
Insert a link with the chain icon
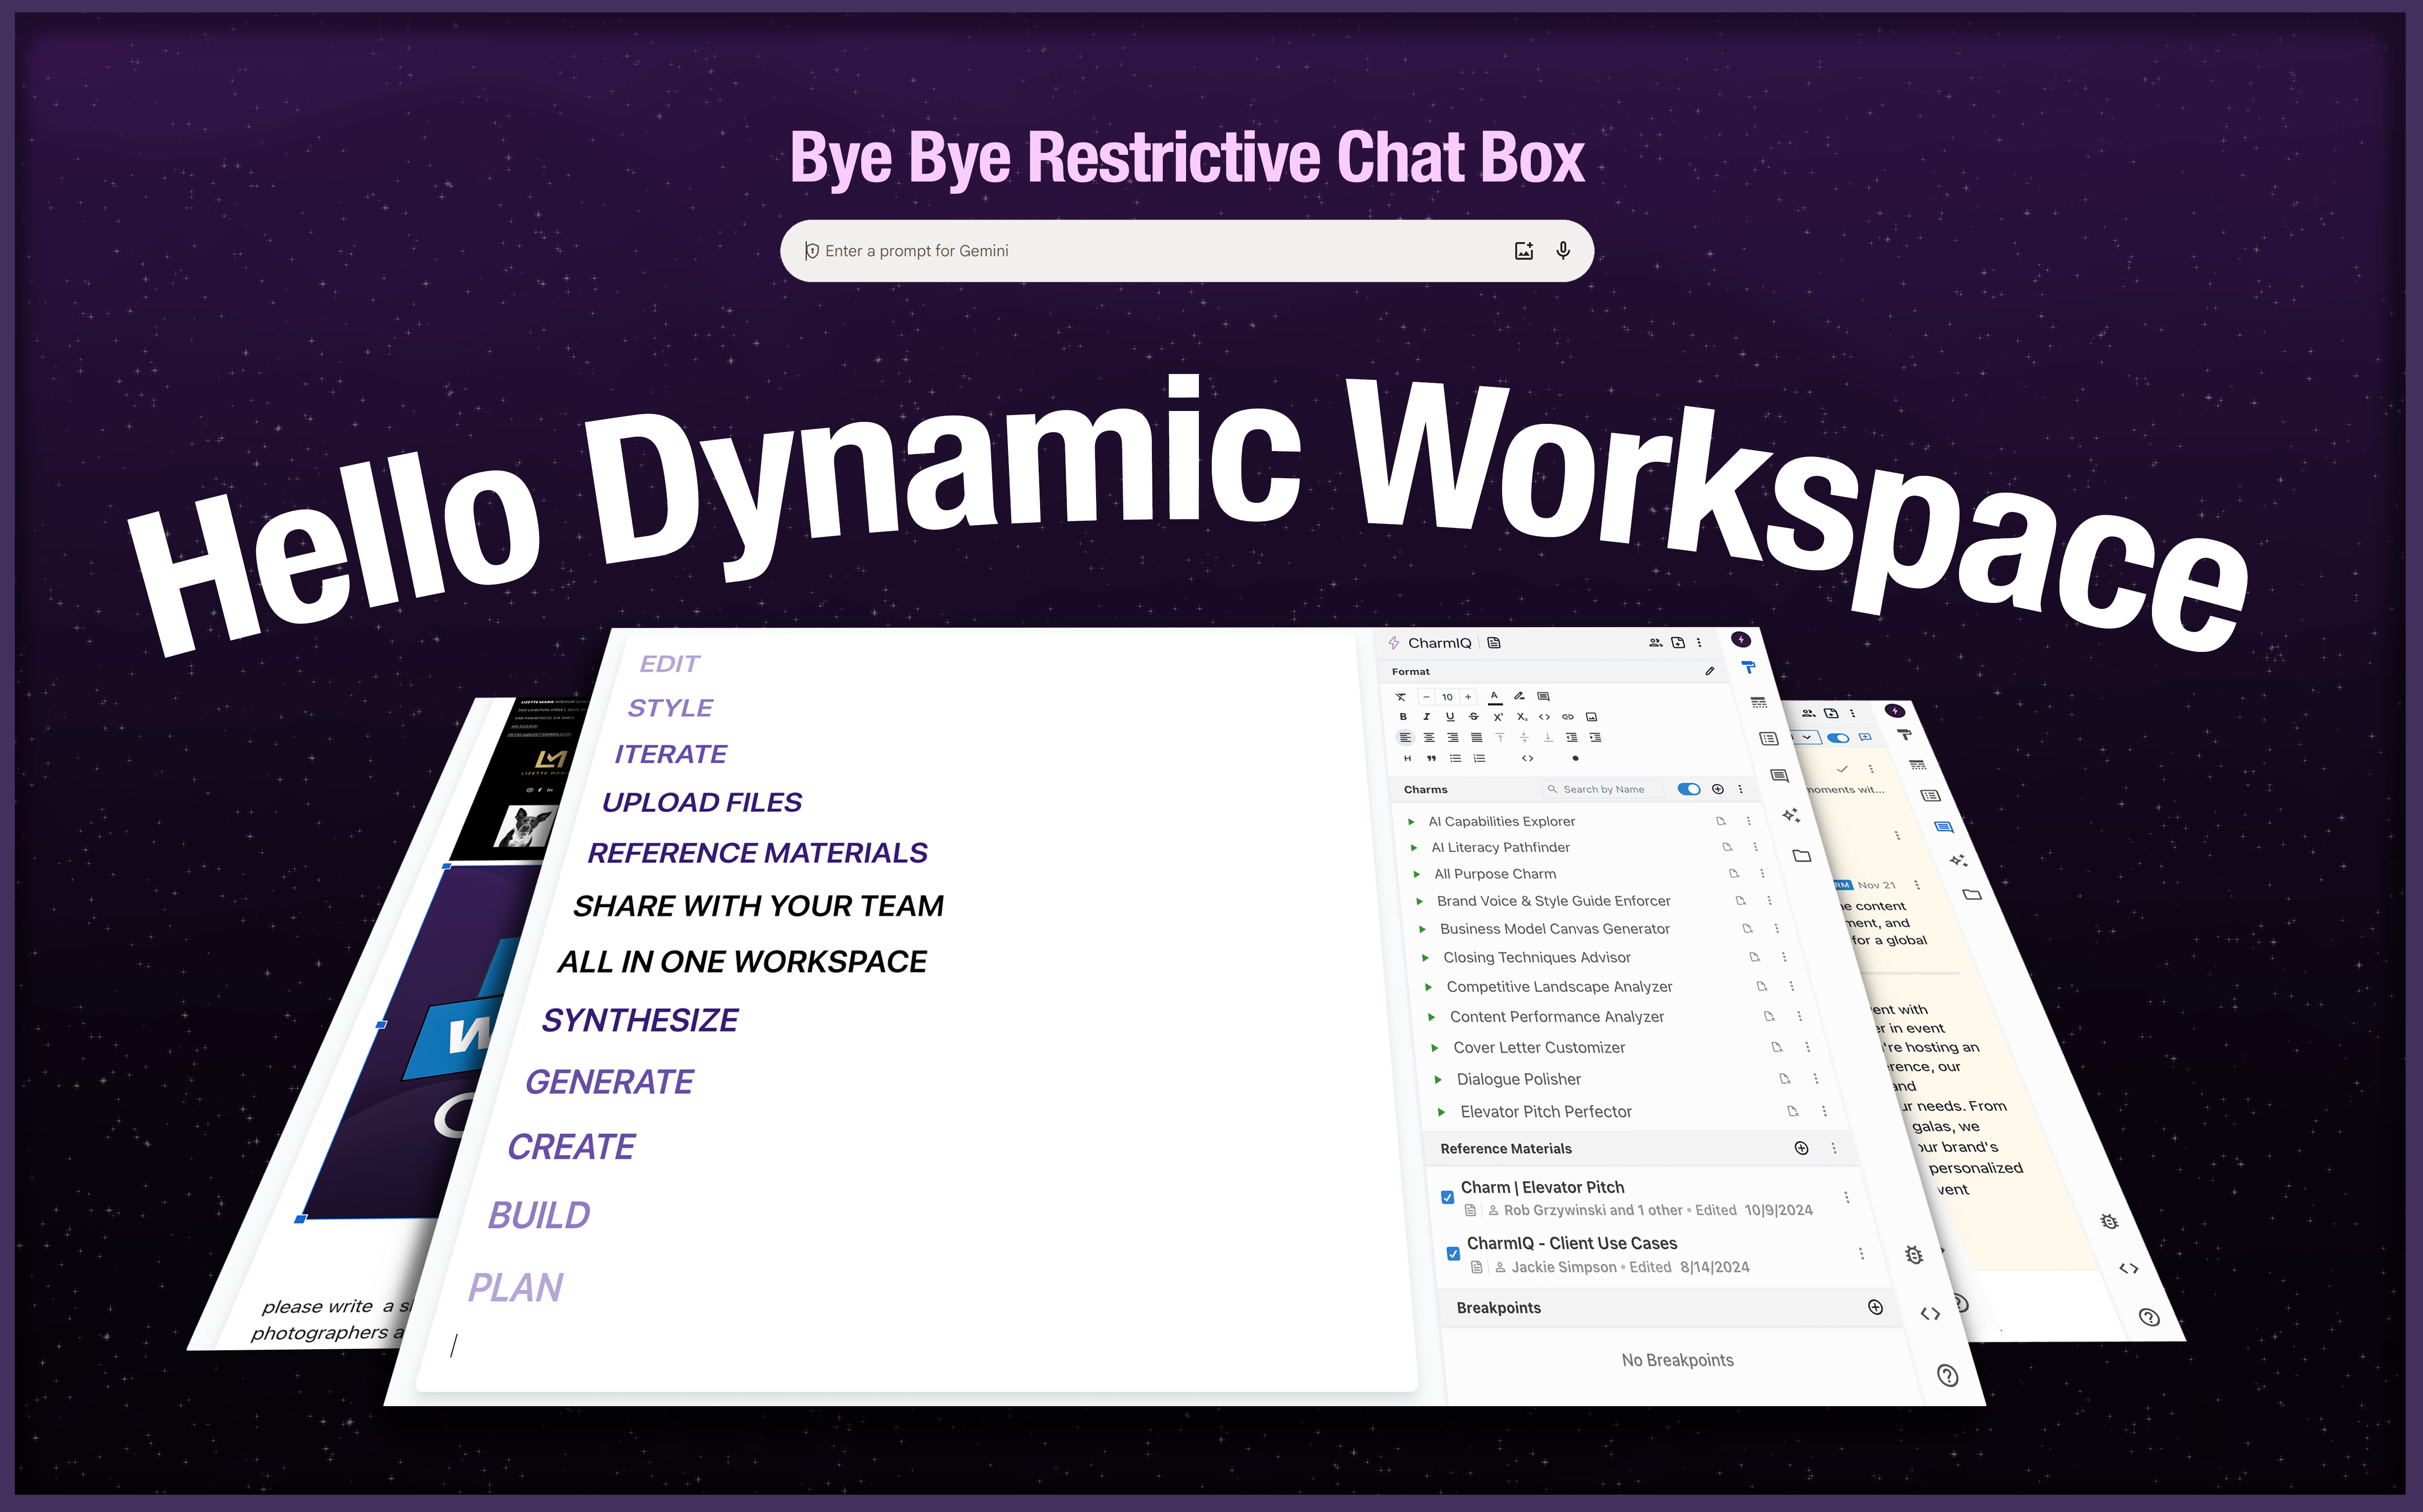tap(1568, 717)
